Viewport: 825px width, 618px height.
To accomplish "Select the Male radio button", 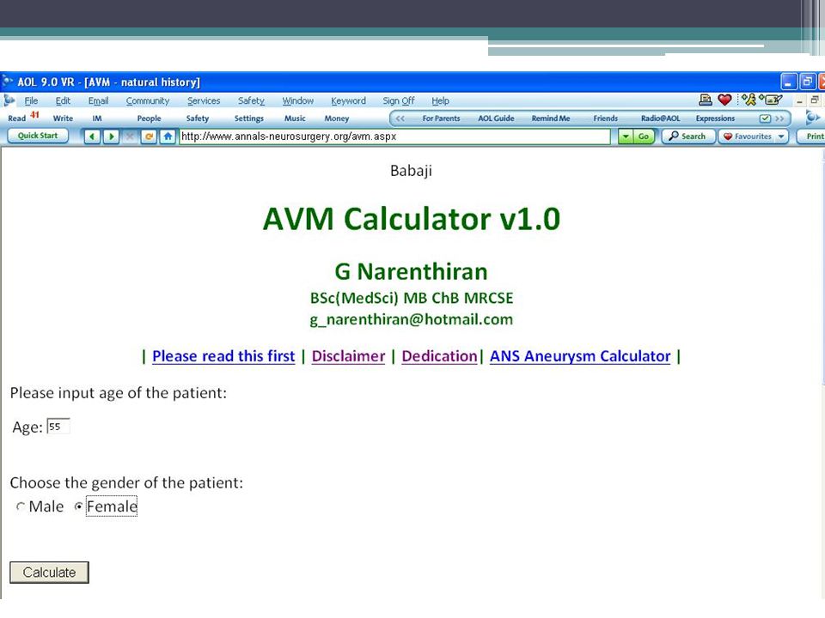I will click(x=21, y=506).
